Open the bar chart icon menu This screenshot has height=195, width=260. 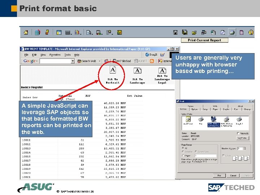(x=78, y=32)
